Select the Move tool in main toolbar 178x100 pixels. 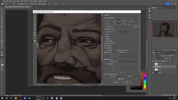[x=2, y=9]
